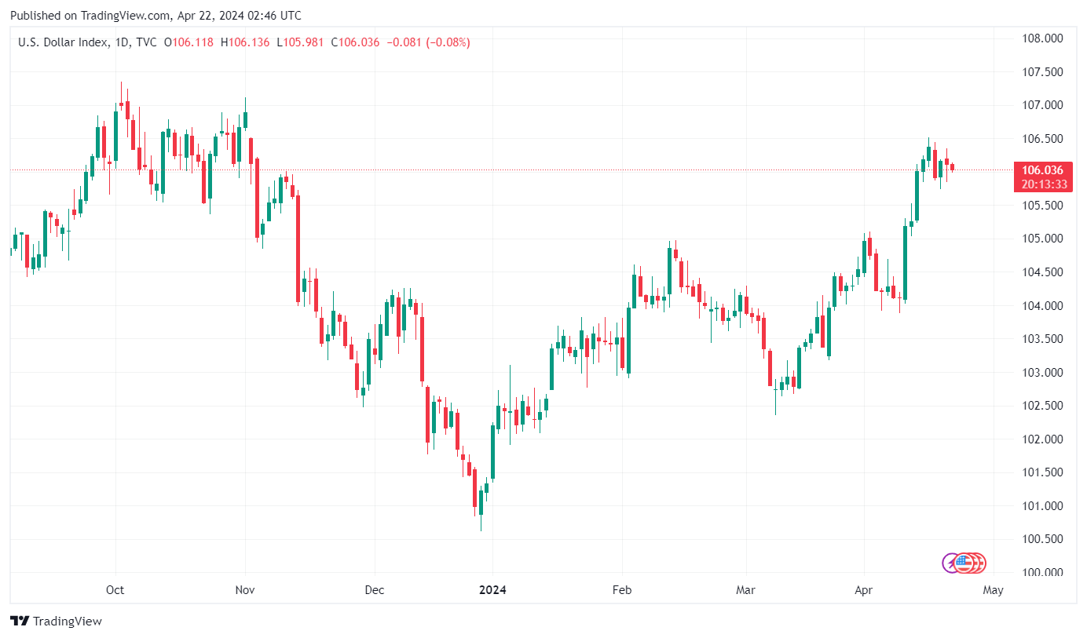Click the rightmost stacked US flag event icon
Image resolution: width=1087 pixels, height=638 pixels.
979,563
